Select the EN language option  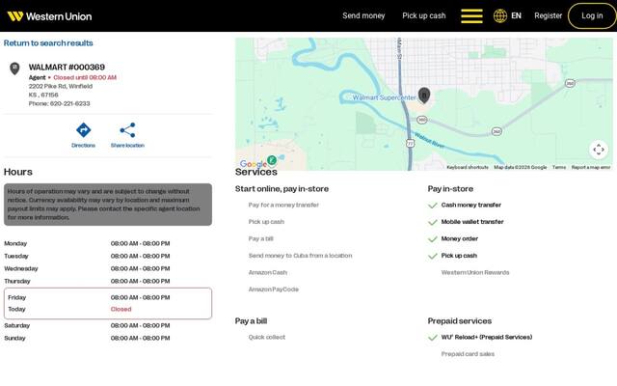(x=516, y=15)
